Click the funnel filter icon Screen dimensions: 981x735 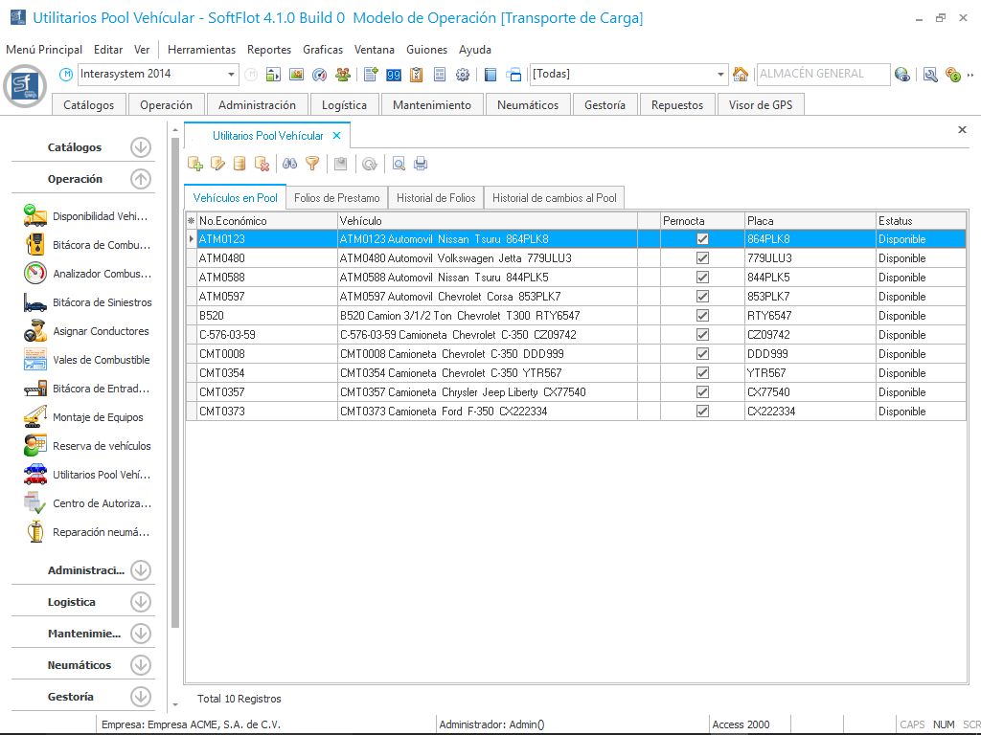click(x=311, y=164)
